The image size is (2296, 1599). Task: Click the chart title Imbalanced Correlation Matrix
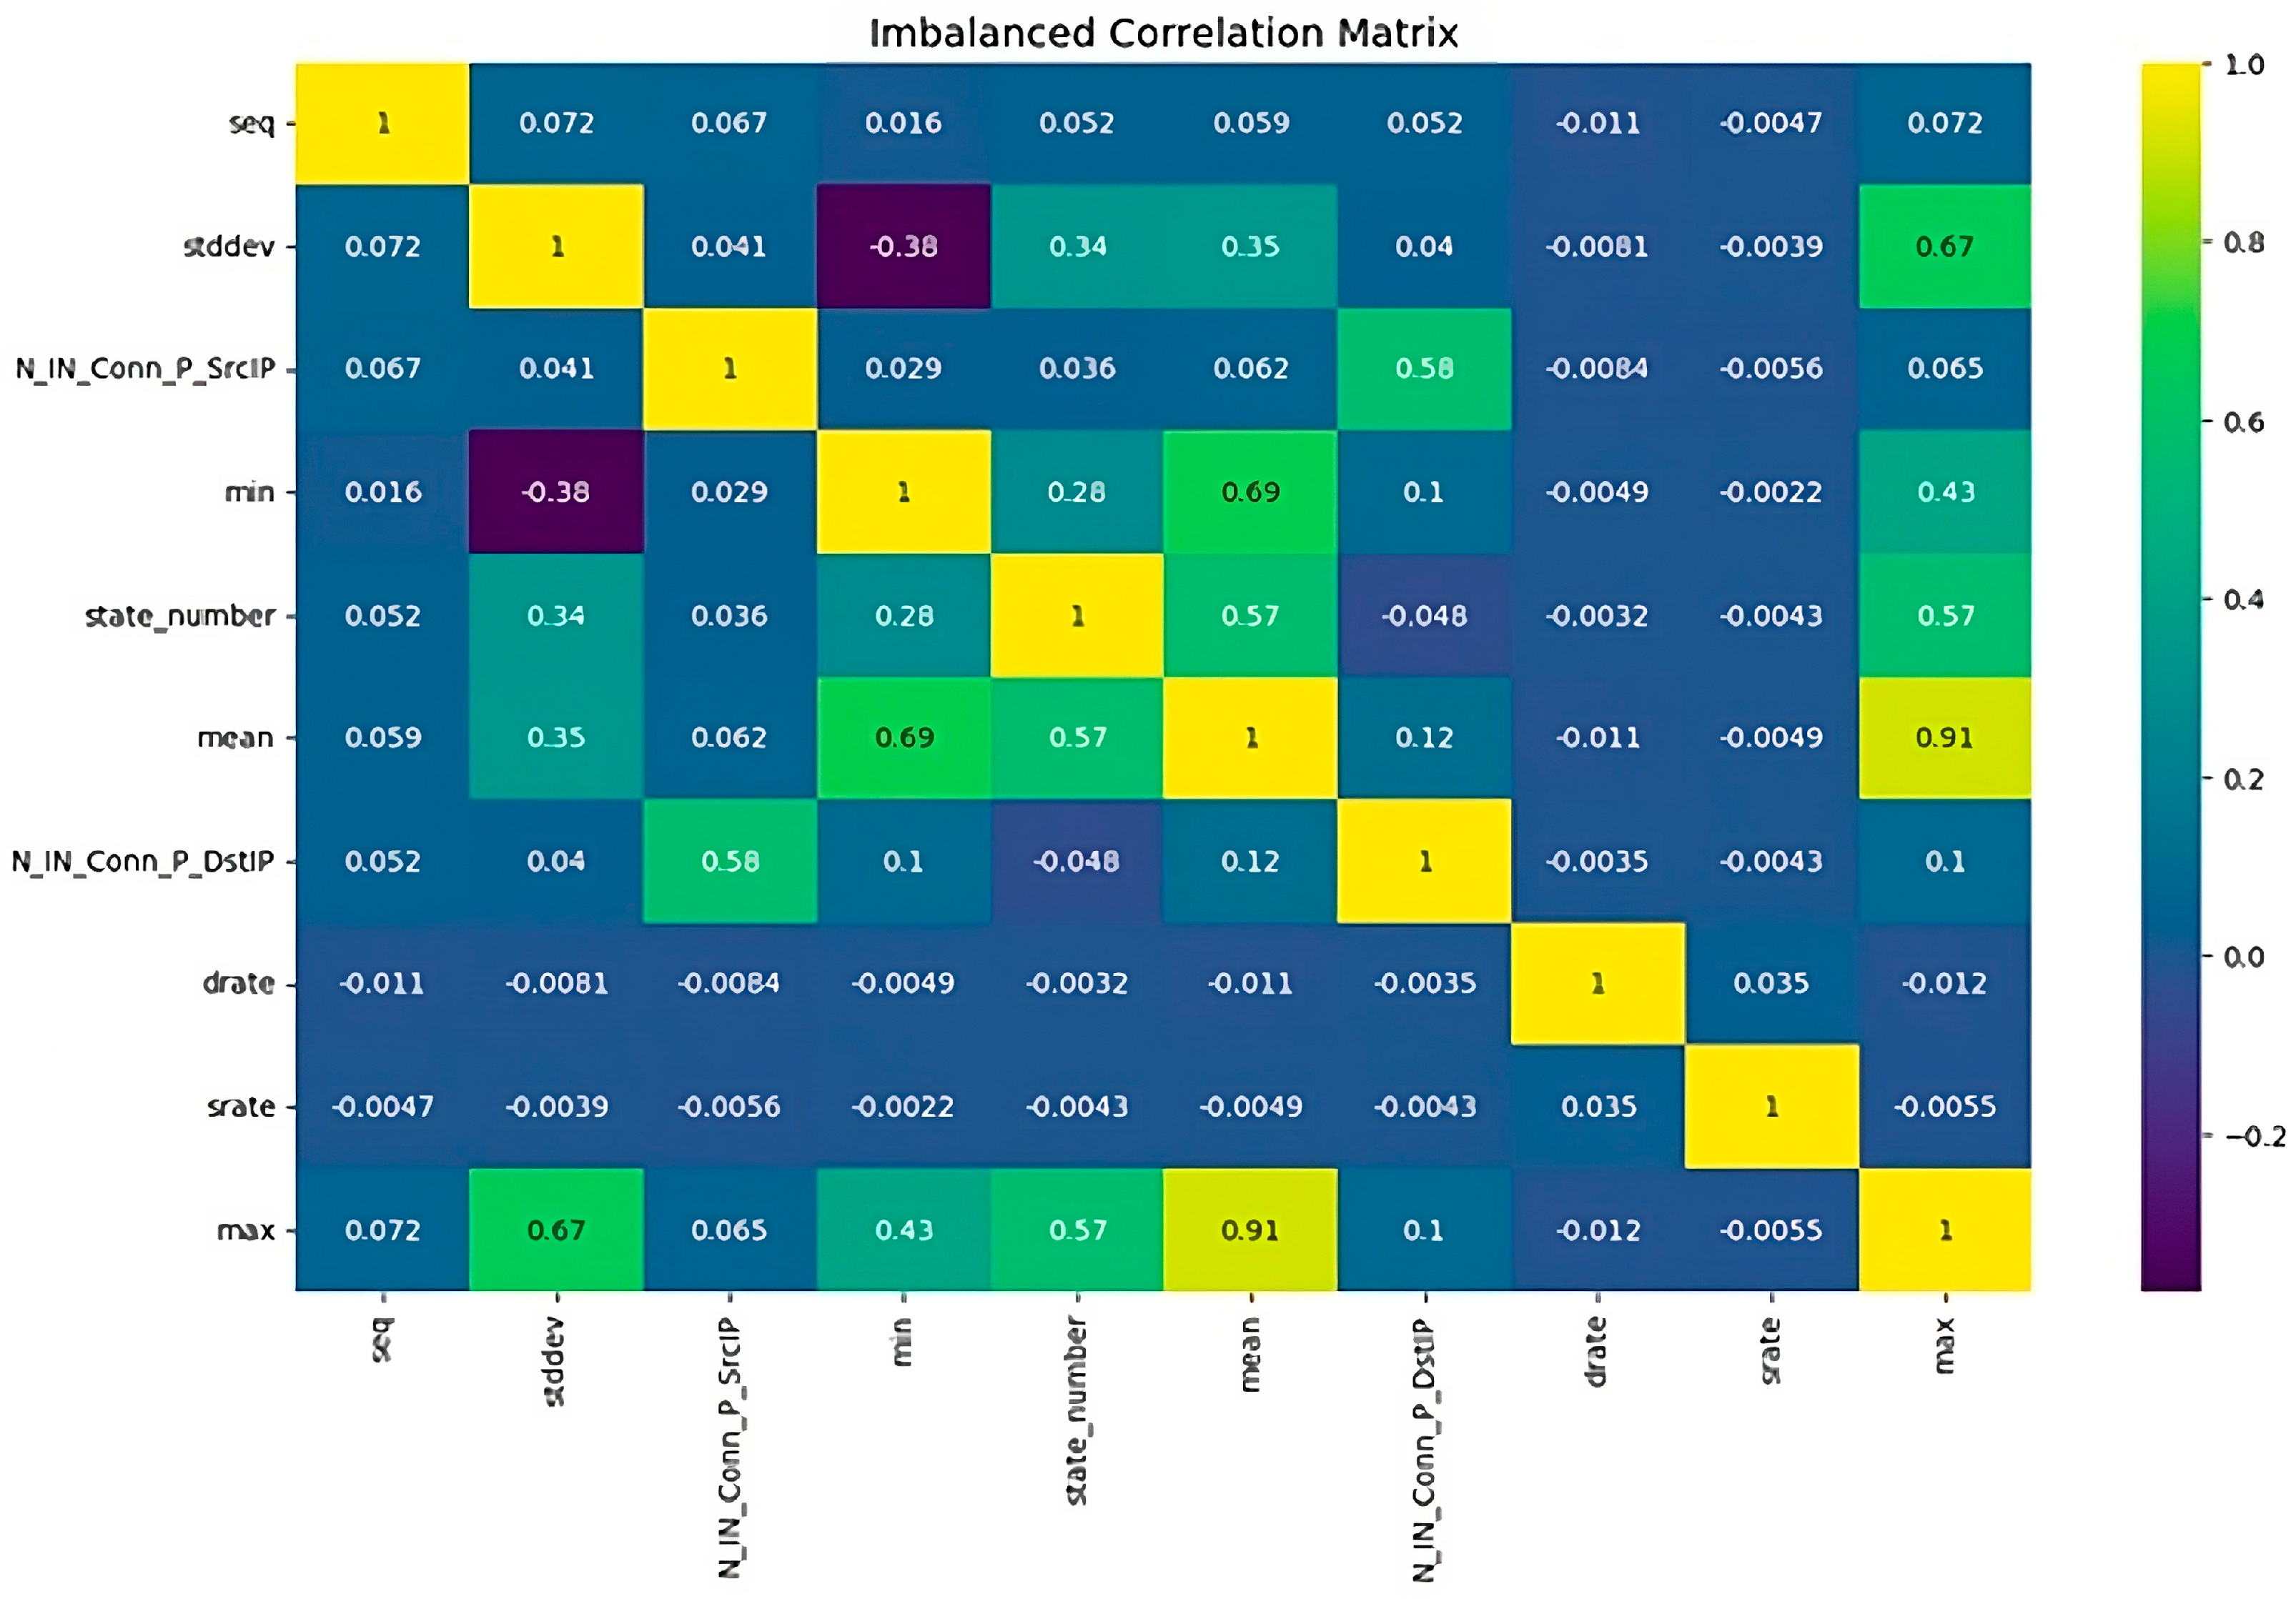(x=1163, y=33)
